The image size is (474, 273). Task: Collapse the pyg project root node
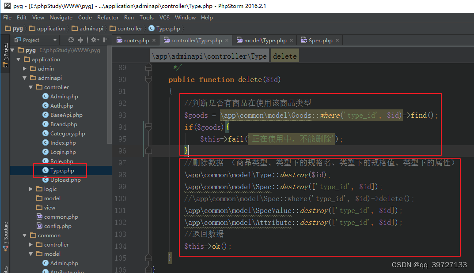coord(13,50)
